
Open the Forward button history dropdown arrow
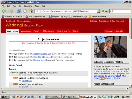[x=15, y=11]
